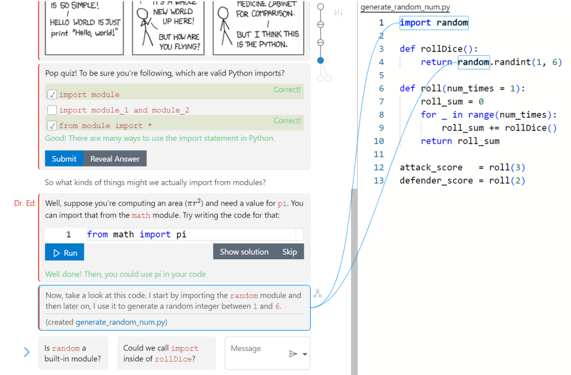Click the branch icon beside the message
This screenshot has height=375, width=571.
click(x=318, y=293)
